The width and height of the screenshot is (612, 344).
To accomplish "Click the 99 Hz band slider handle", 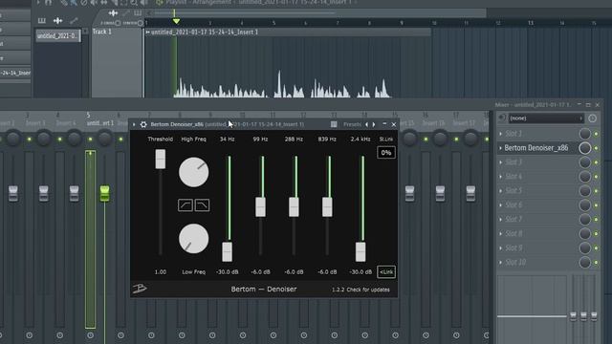I will (260, 207).
